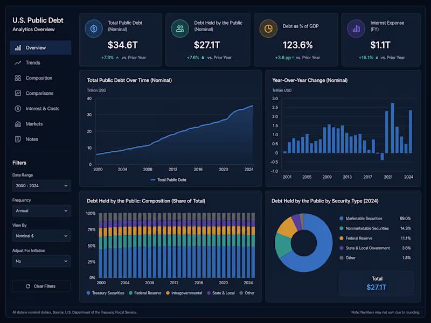Click the refresh icon in Clear Filters button
Image resolution: width=431 pixels, height=323 pixels.
[x=28, y=286]
